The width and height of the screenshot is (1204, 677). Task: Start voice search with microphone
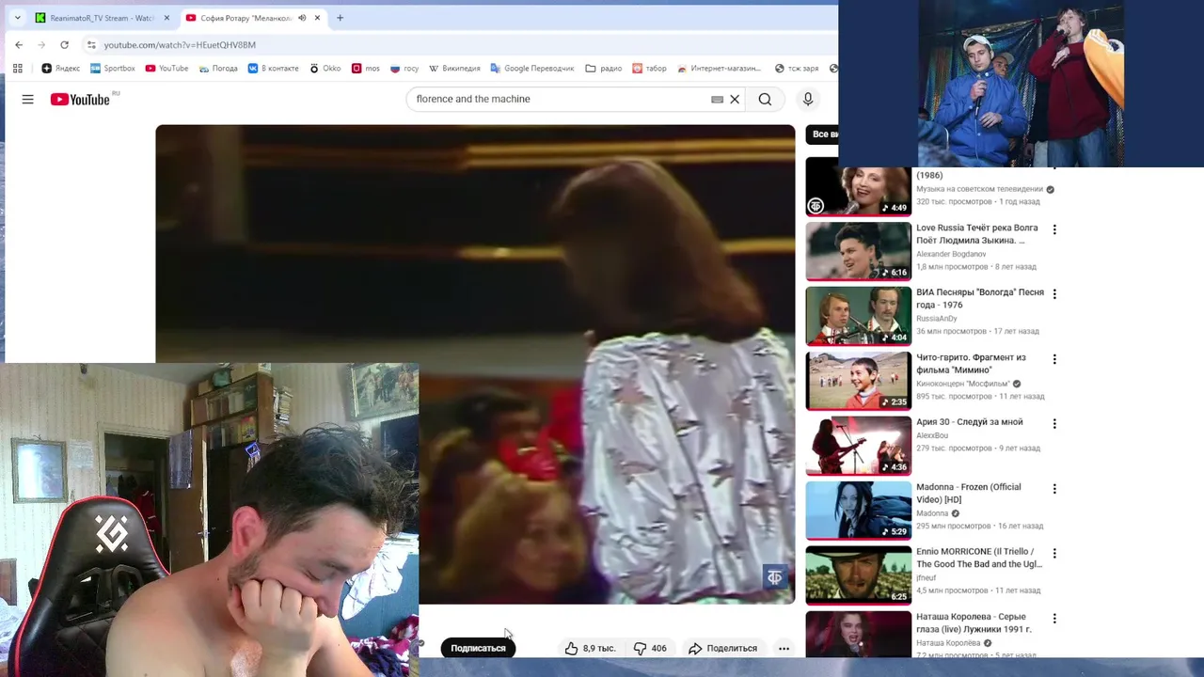pyautogui.click(x=807, y=99)
